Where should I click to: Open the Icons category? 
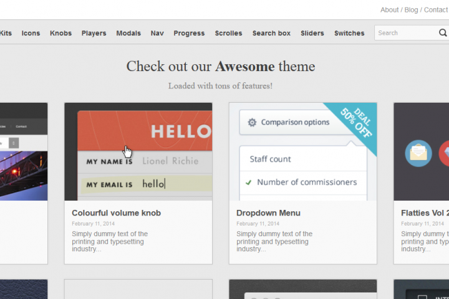click(x=31, y=33)
